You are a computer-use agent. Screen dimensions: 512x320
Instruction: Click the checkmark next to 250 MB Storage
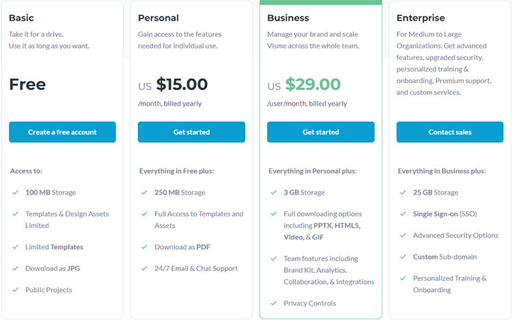coord(144,192)
